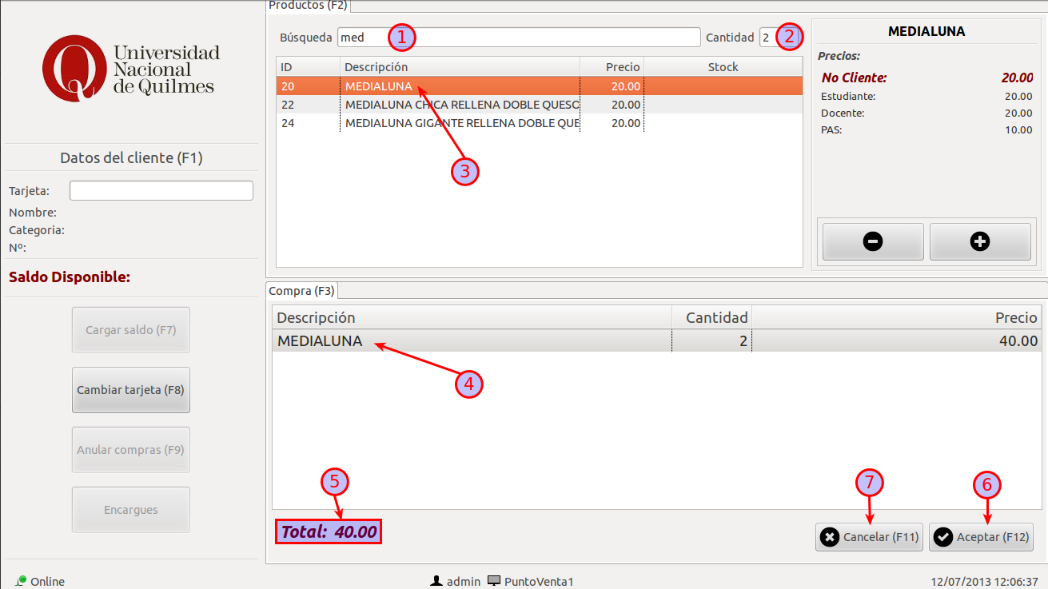
Task: Click the plus icon button
Action: pos(980,241)
